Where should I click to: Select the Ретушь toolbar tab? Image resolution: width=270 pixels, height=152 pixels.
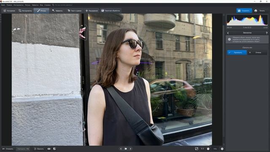click(41, 11)
